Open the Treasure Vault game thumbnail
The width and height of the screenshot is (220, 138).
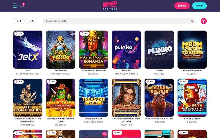(x=94, y=98)
